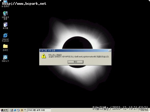Select the yellow folder desktop icon
150x112 pixels.
click(x=5, y=47)
